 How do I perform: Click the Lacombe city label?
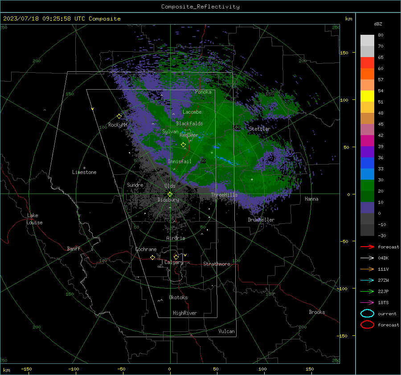pyautogui.click(x=192, y=112)
